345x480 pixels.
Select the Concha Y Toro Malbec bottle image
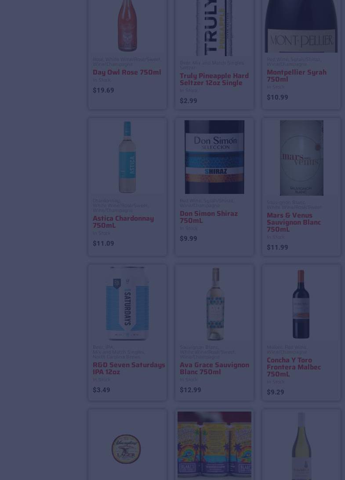[x=301, y=304]
